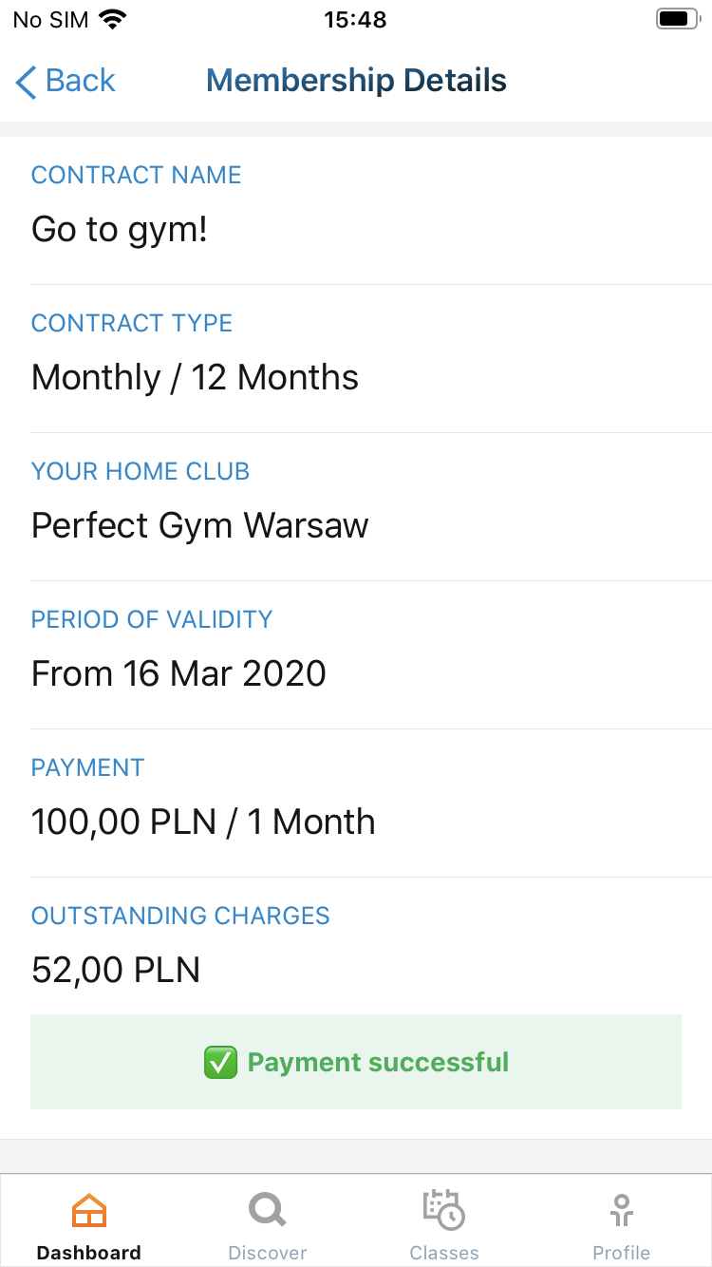Tap the Membership Details title
This screenshot has height=1267, width=712.
356,81
